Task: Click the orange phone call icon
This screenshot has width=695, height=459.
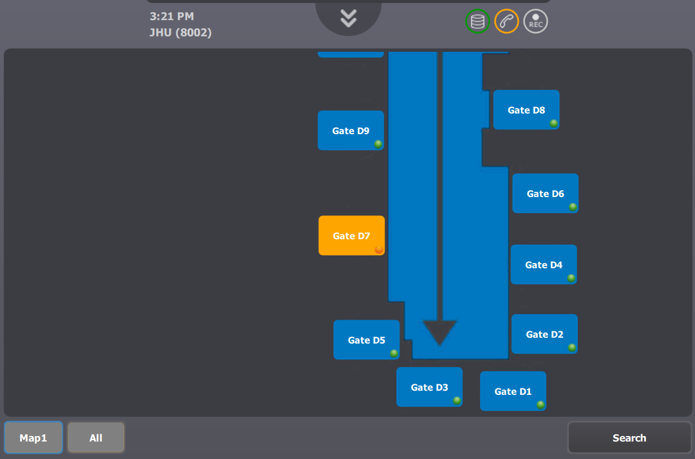Action: point(507,21)
